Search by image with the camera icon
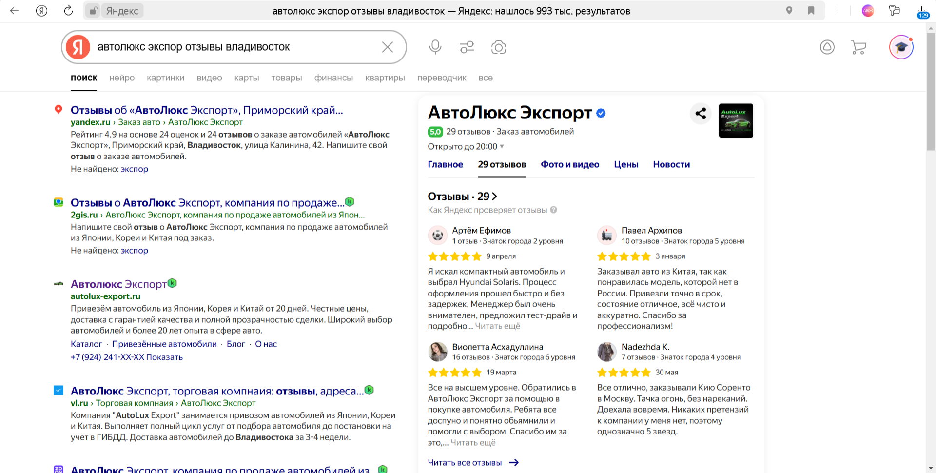936x473 pixels. click(499, 47)
